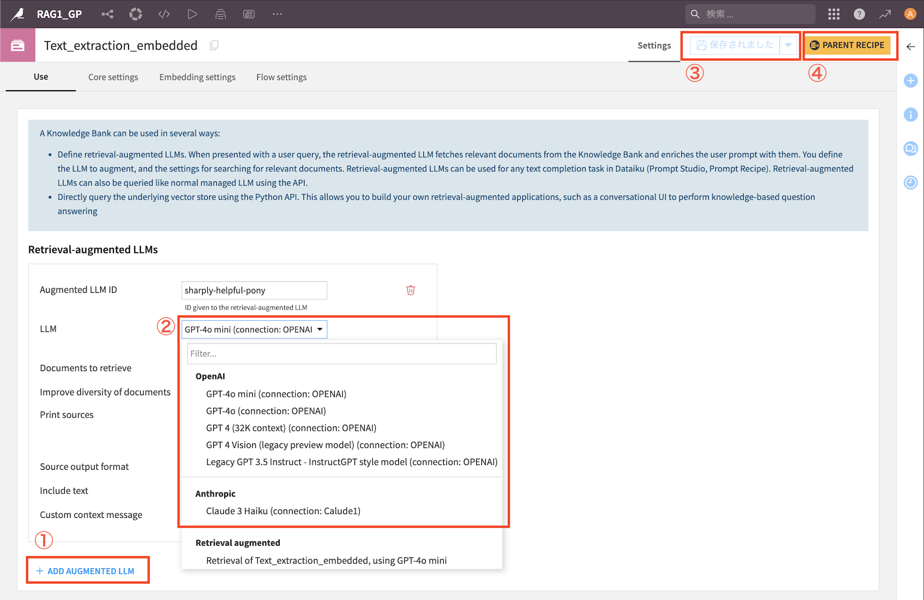Choose Retrieval of Text_extraction_embedded option
The image size is (924, 600).
pos(326,560)
